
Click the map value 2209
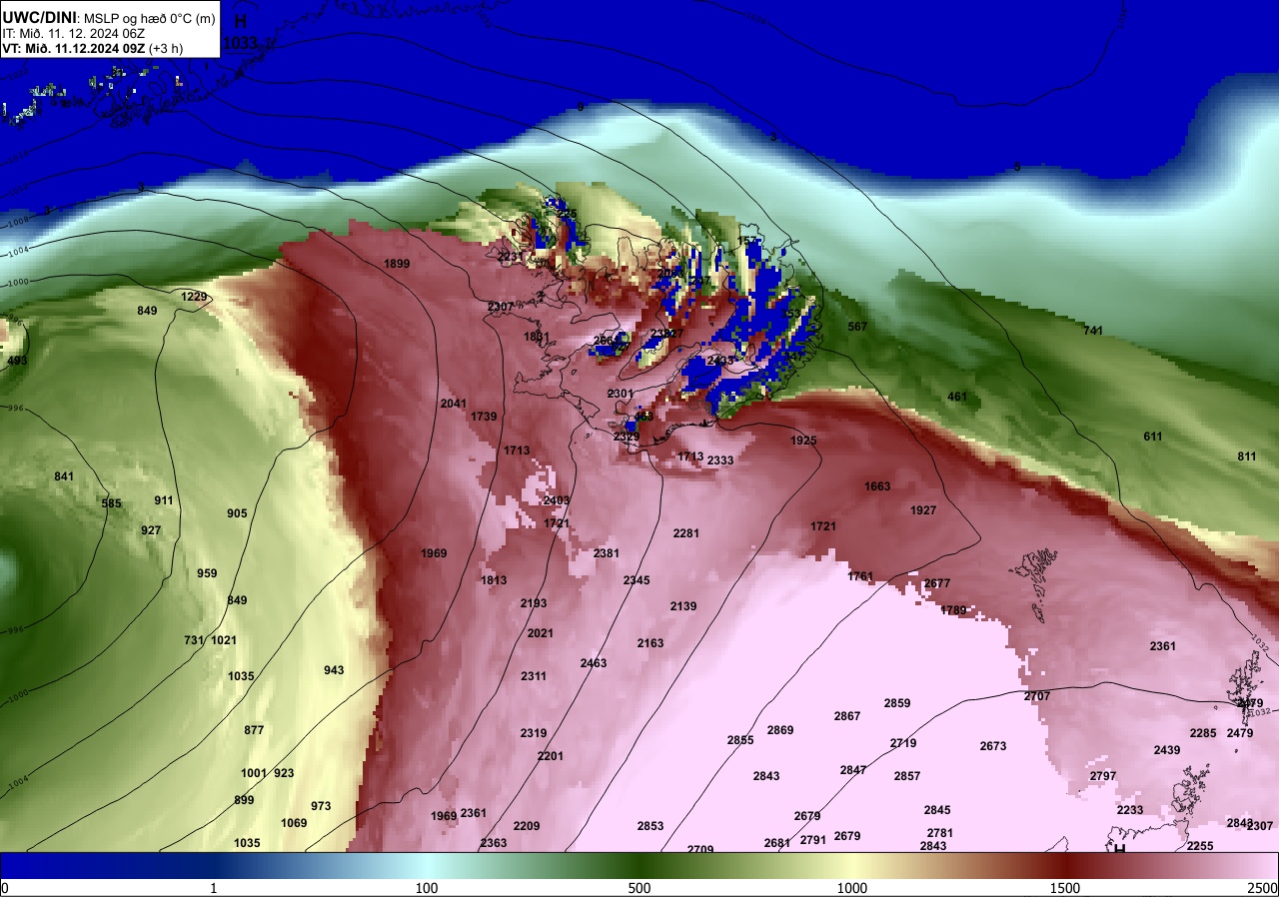pyautogui.click(x=527, y=826)
